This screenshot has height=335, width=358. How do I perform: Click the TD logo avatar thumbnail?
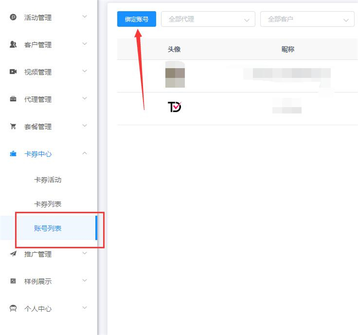pyautogui.click(x=175, y=107)
